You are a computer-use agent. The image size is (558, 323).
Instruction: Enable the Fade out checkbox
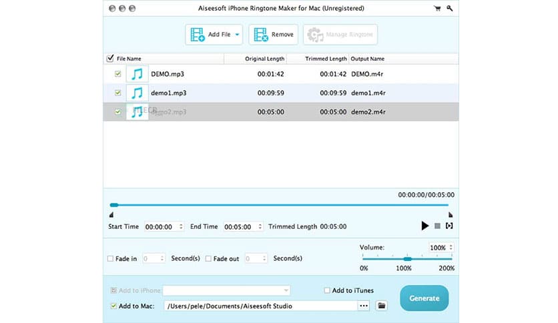tap(208, 259)
